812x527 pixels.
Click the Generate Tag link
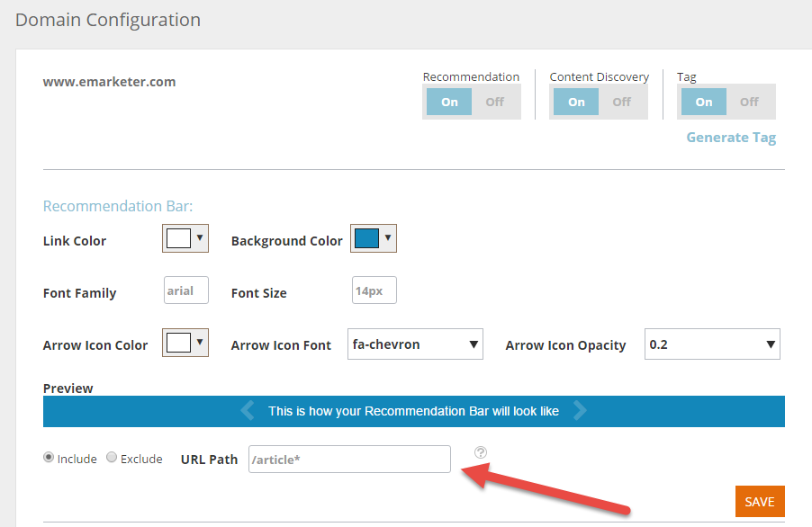[731, 138]
